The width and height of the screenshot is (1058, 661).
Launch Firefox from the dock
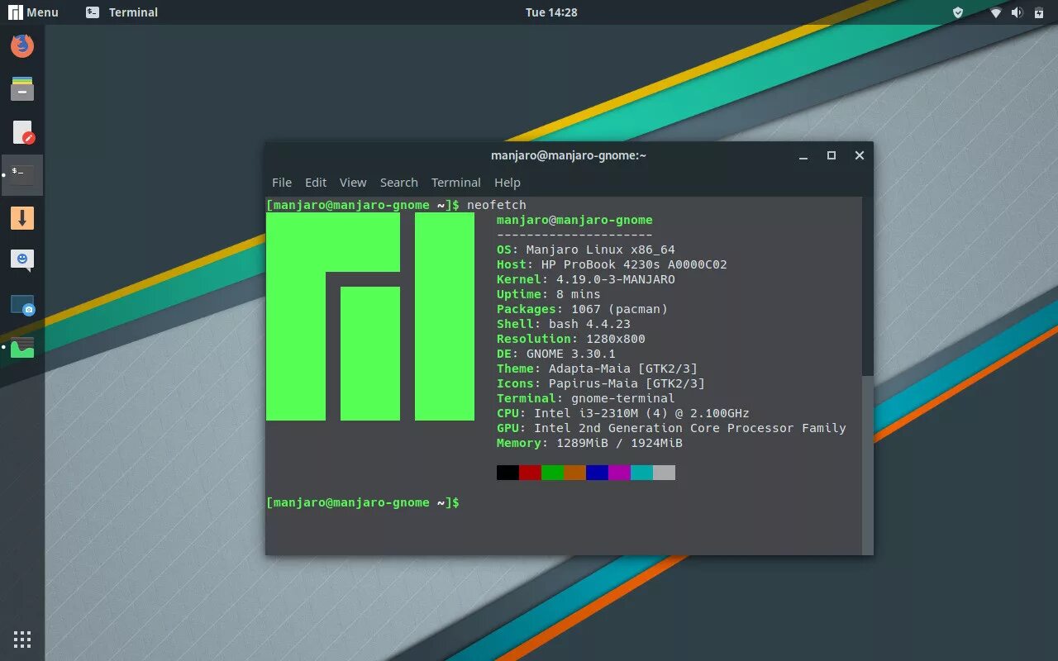click(x=22, y=45)
